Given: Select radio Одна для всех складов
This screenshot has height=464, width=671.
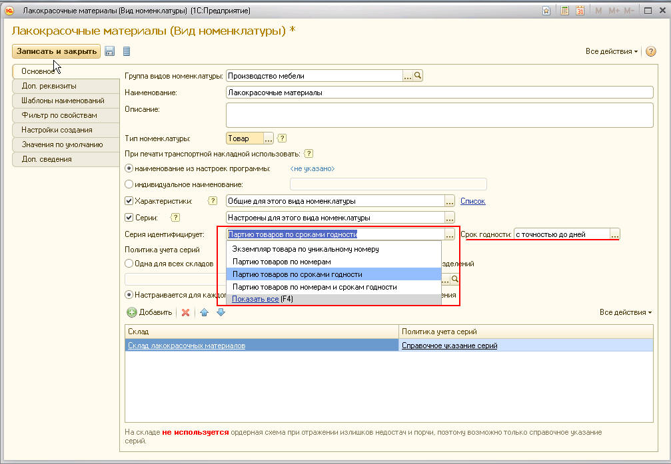Looking at the screenshot, I should point(129,264).
